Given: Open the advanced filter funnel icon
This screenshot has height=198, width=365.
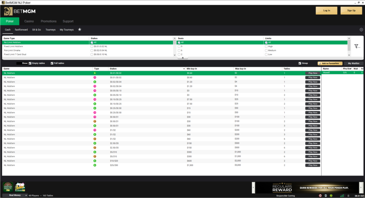Looking at the screenshot, I should coord(357,46).
